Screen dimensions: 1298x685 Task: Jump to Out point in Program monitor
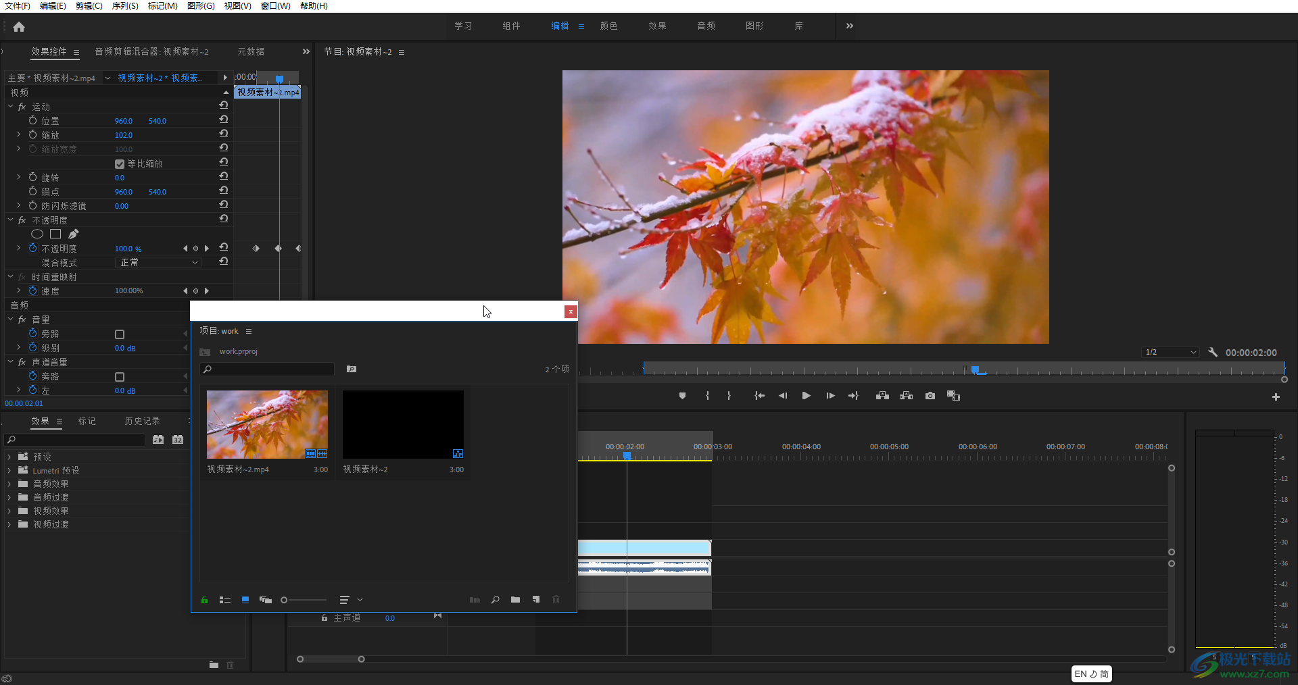click(x=853, y=396)
